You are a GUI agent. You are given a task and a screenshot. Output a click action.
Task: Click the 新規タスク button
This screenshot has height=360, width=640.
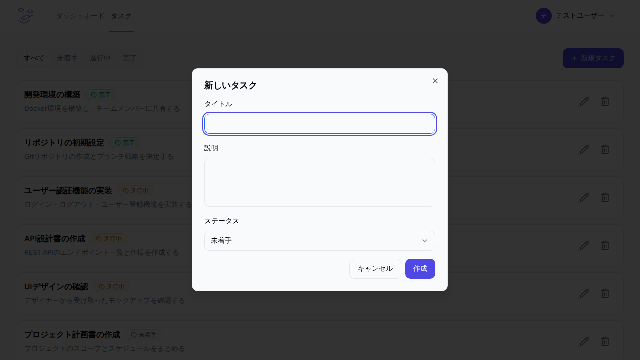(x=593, y=58)
